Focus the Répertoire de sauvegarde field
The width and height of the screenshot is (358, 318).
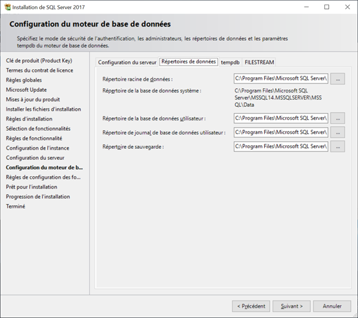pyautogui.click(x=281, y=146)
